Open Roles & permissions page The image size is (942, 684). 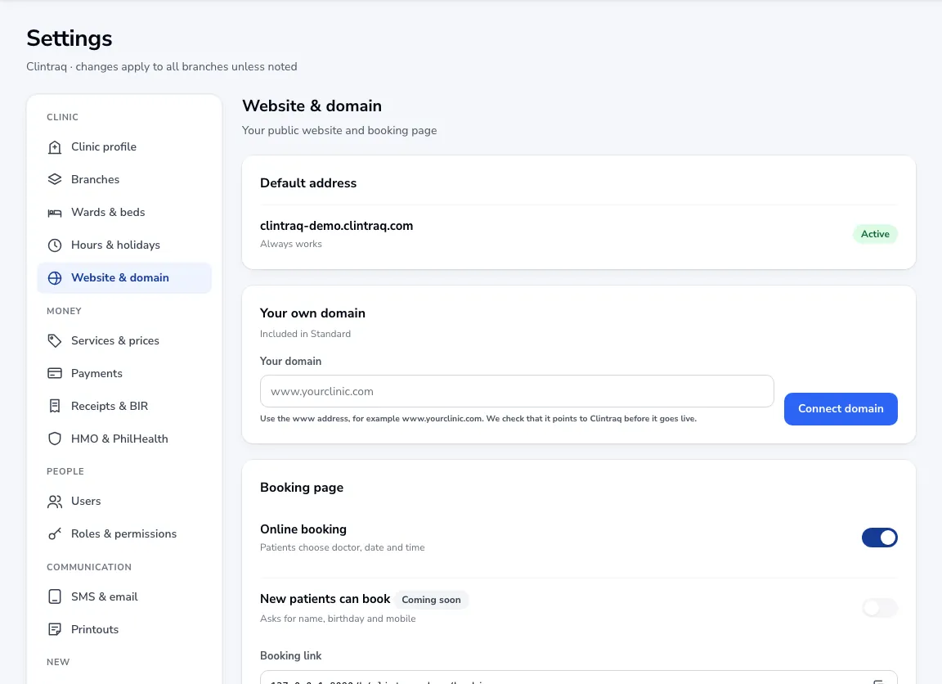click(x=124, y=533)
